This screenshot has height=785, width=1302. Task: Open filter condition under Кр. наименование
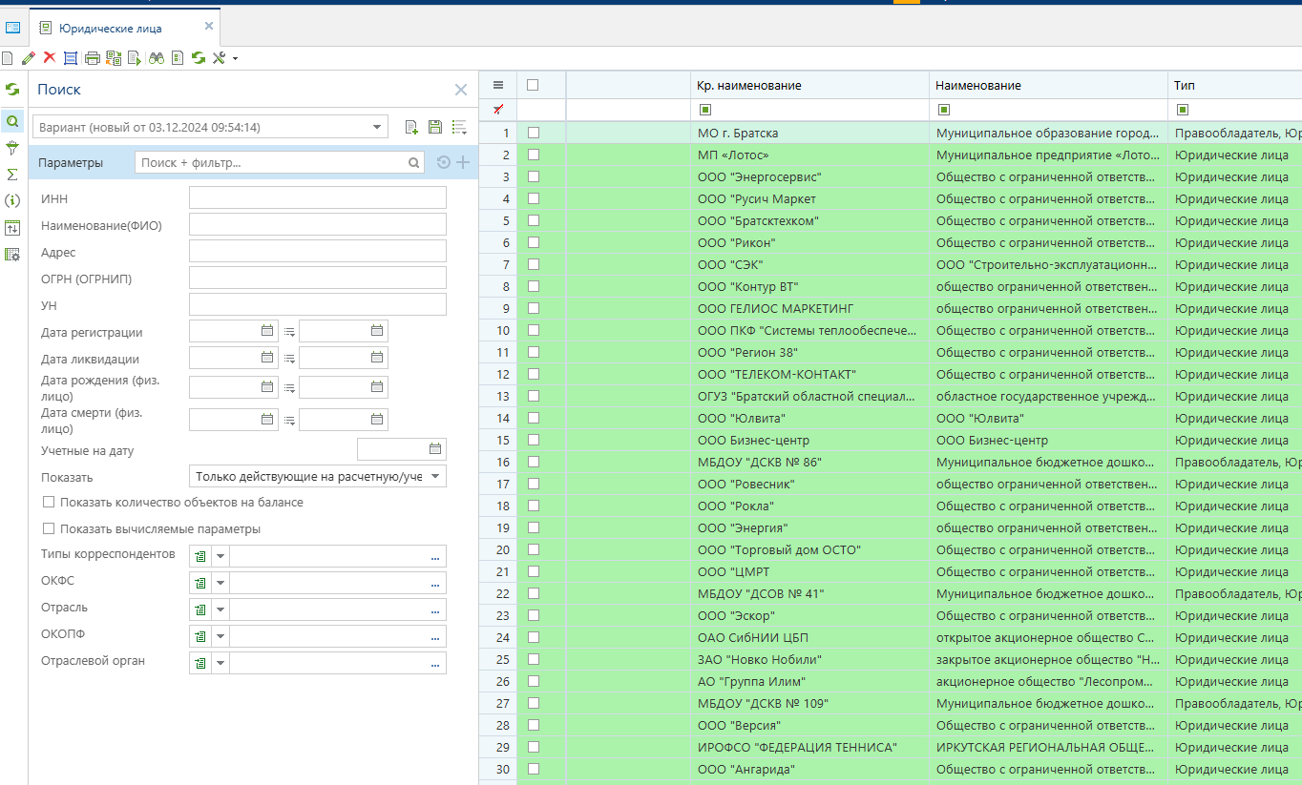coord(705,110)
